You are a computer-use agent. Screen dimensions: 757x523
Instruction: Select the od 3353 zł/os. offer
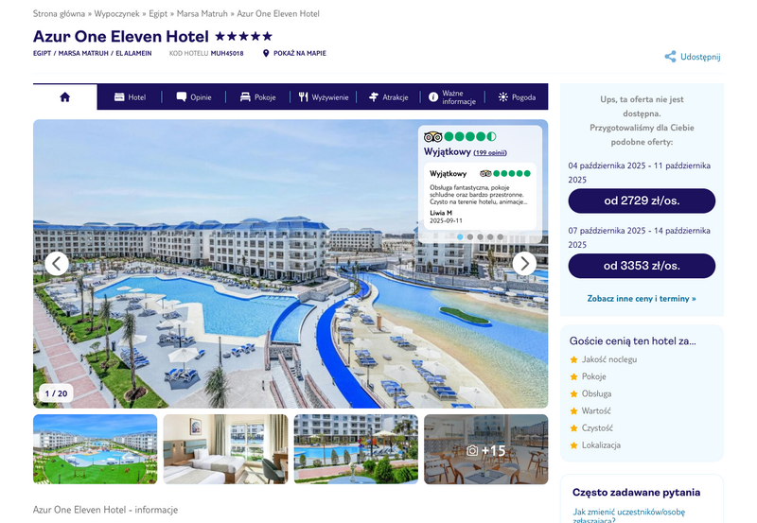pos(642,266)
